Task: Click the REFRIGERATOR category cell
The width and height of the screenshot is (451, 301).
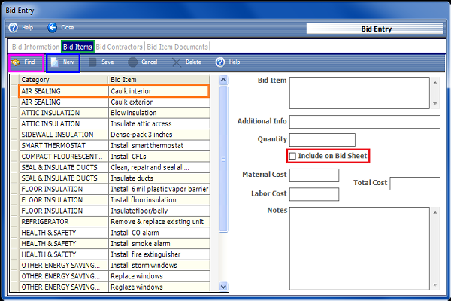Action: (x=64, y=222)
